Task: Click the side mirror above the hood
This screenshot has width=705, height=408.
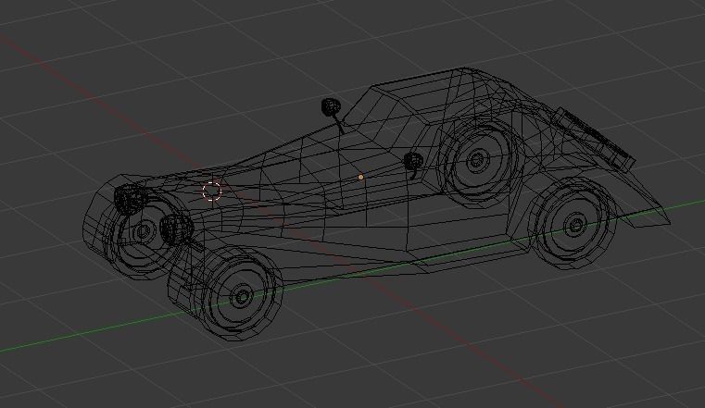Action: pos(332,106)
